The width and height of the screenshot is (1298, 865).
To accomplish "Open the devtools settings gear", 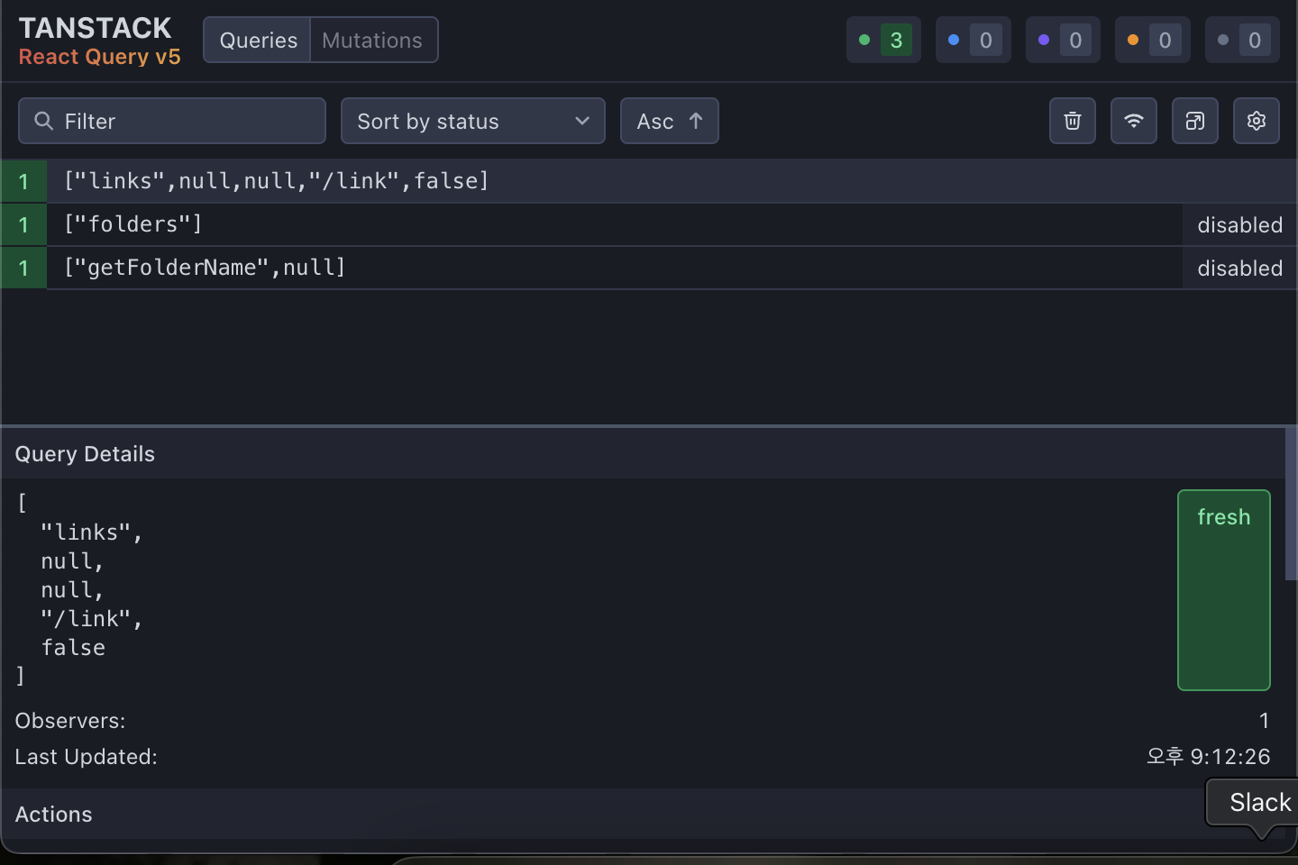I will [1257, 121].
